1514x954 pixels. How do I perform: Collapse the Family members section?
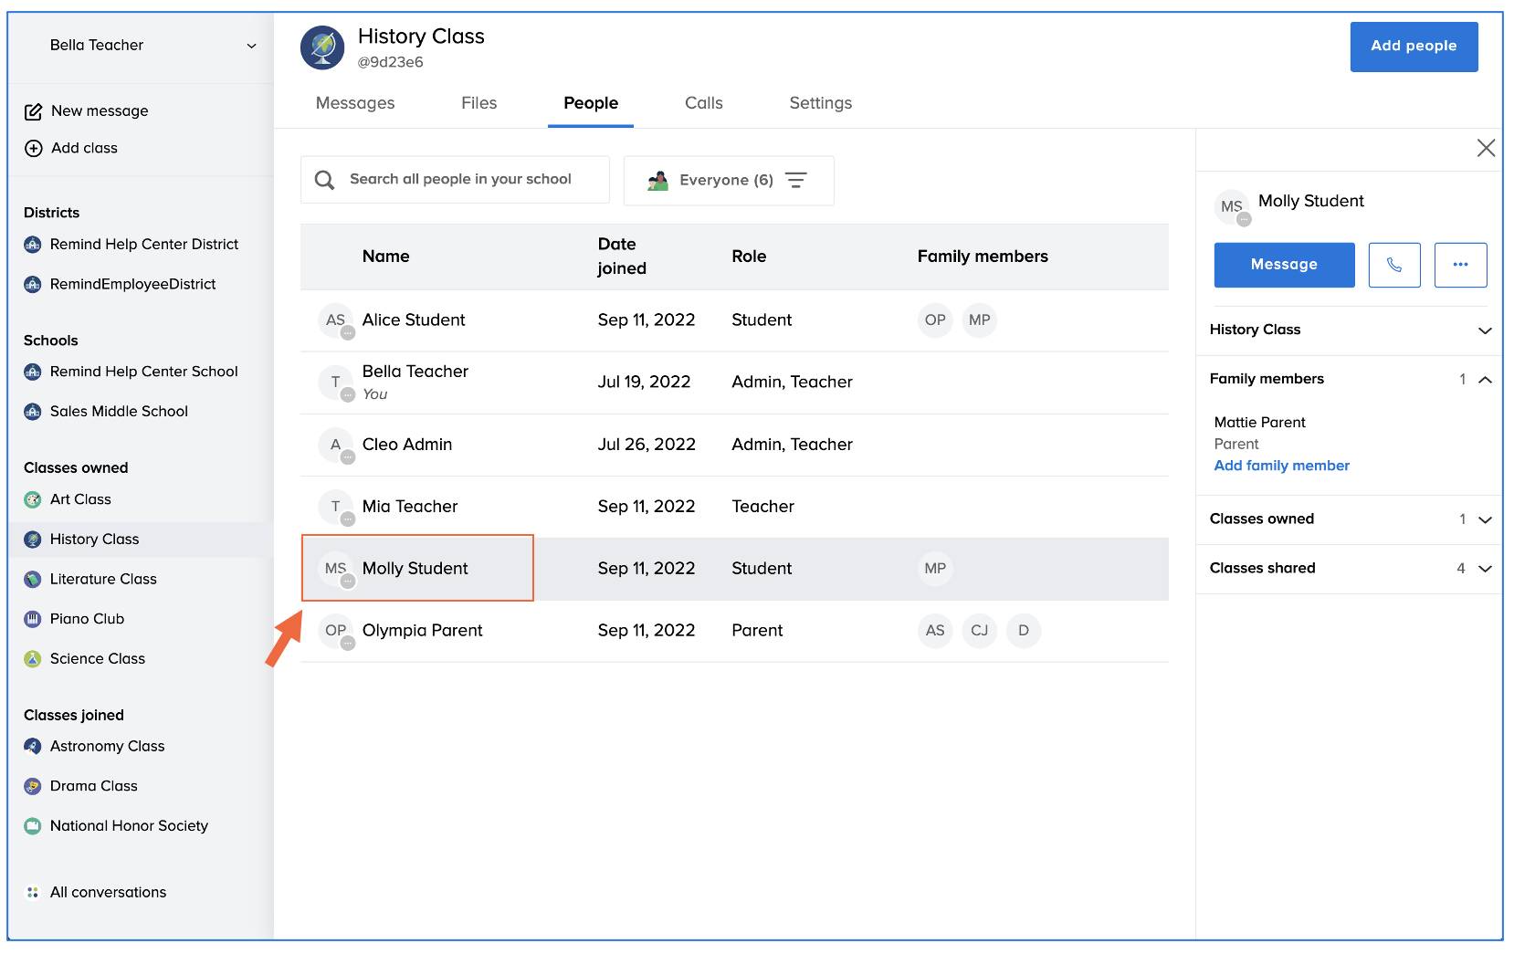[1484, 380]
